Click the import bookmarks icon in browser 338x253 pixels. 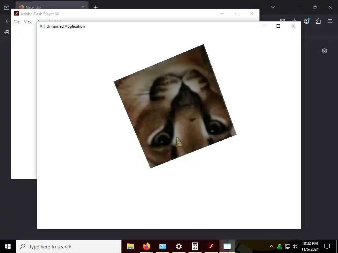7,32
